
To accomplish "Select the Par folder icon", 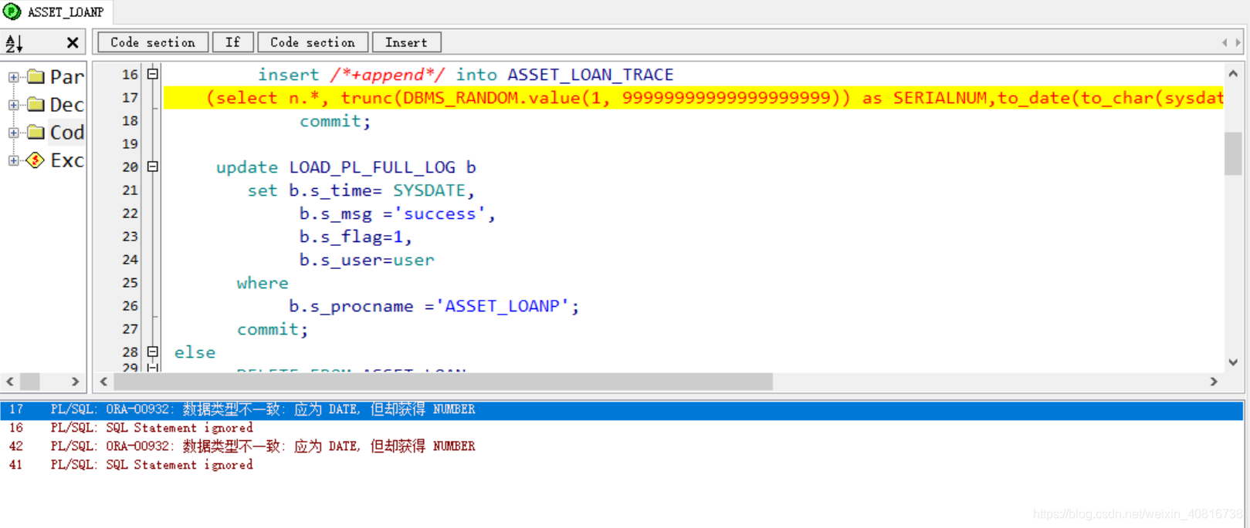I will 36,76.
